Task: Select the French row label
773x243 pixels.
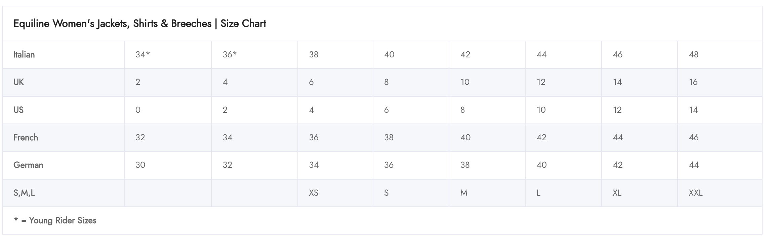Action: coord(26,137)
